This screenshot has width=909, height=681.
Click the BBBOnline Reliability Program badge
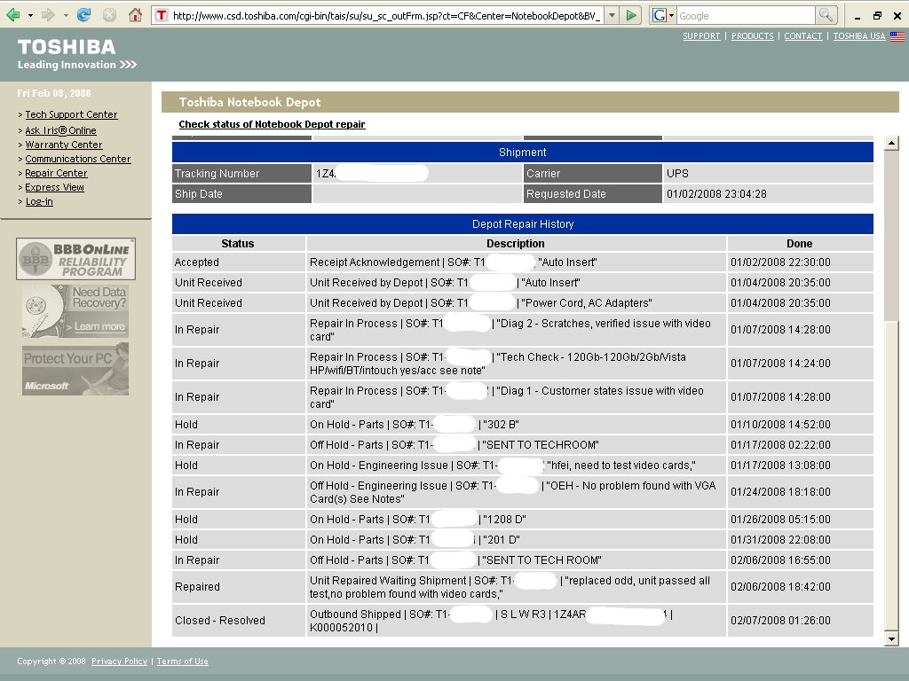coord(76,259)
